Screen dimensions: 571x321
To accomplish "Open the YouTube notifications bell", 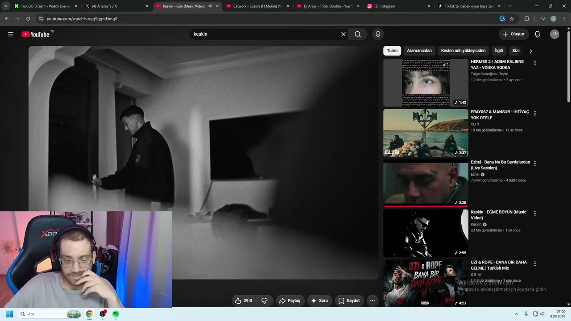I will (538, 34).
